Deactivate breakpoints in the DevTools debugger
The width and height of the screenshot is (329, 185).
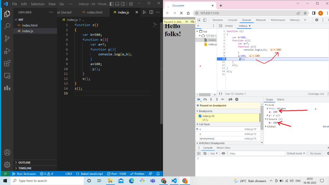(x=230, y=99)
